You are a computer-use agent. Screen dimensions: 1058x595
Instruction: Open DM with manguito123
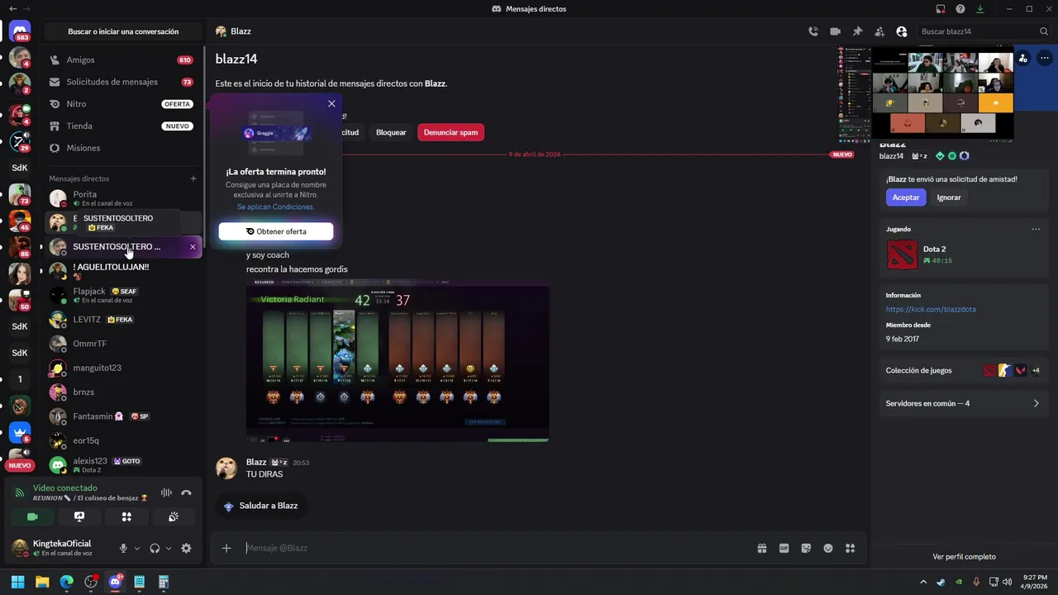pyautogui.click(x=121, y=368)
